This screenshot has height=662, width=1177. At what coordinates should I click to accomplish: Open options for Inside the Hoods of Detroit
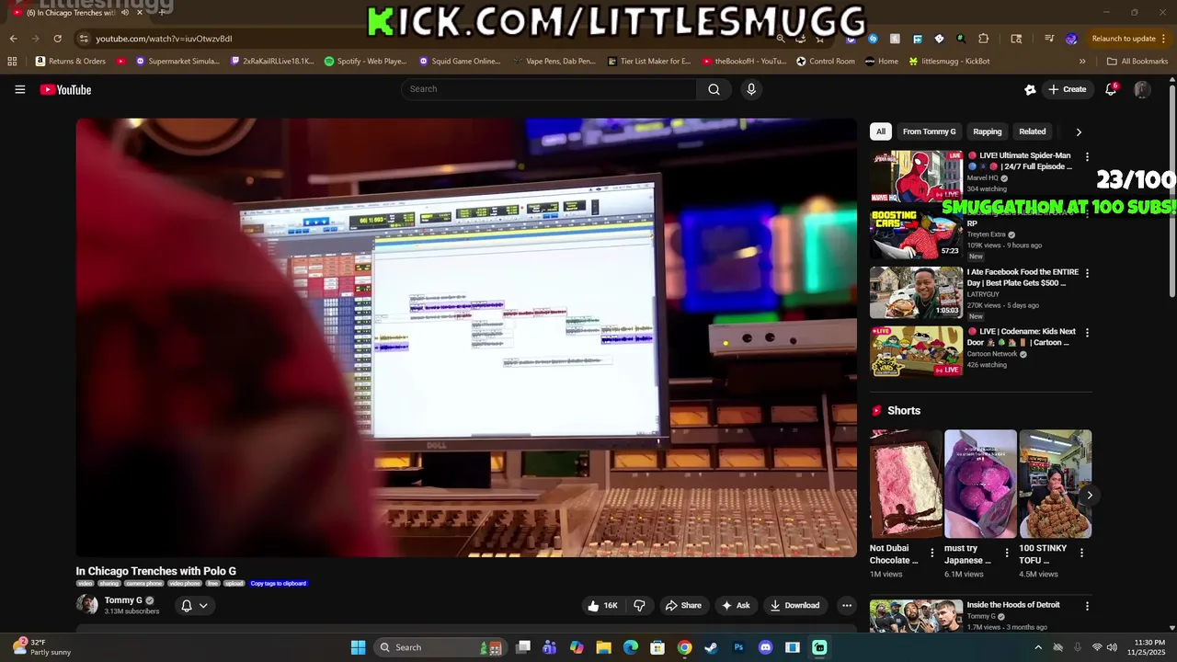coord(1087,606)
